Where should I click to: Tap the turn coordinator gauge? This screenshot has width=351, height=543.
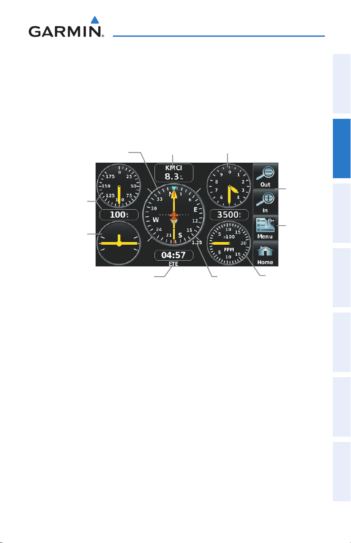(x=119, y=243)
